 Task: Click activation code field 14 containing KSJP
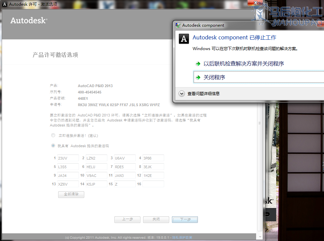97,184
